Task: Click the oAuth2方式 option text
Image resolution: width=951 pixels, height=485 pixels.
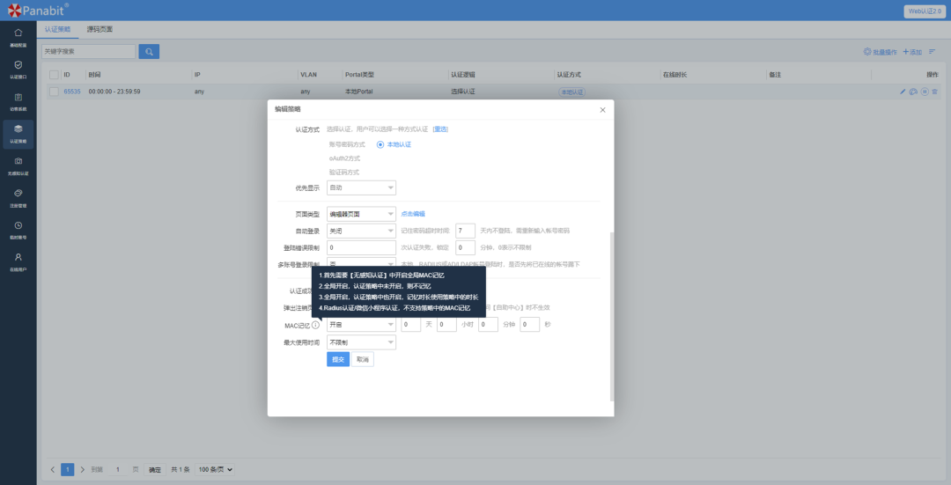Action: coord(344,158)
